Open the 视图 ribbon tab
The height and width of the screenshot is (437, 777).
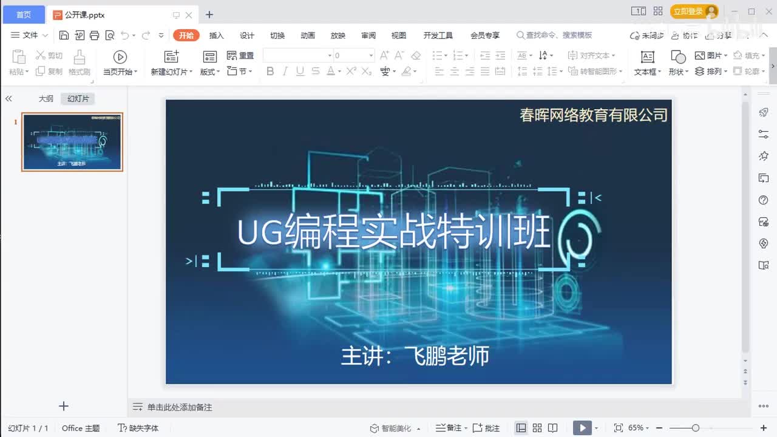(x=399, y=35)
